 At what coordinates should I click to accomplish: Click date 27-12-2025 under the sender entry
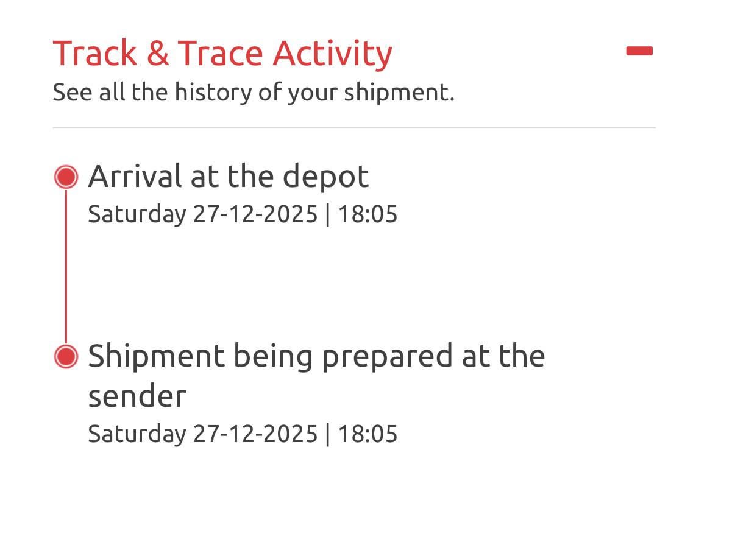click(x=255, y=434)
